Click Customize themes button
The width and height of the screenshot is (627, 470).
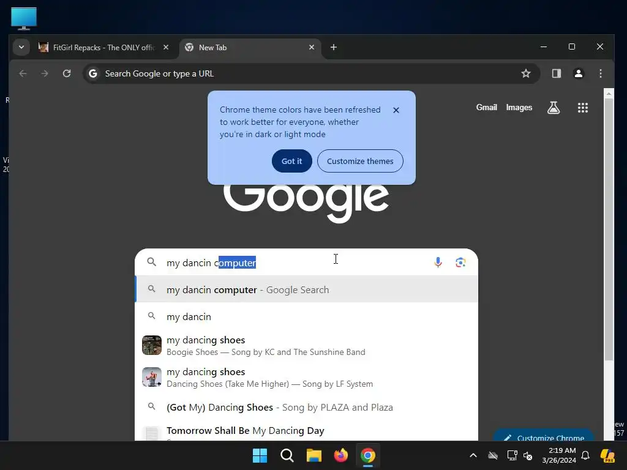click(x=360, y=161)
